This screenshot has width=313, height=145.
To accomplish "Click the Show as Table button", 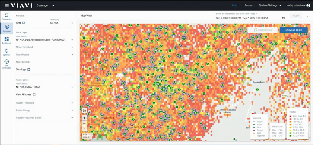I will coord(293,30).
